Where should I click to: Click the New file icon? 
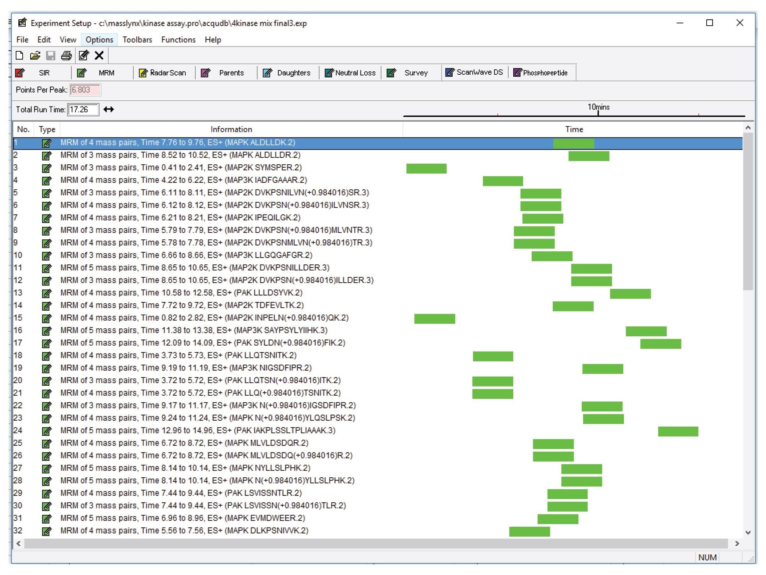tap(19, 56)
